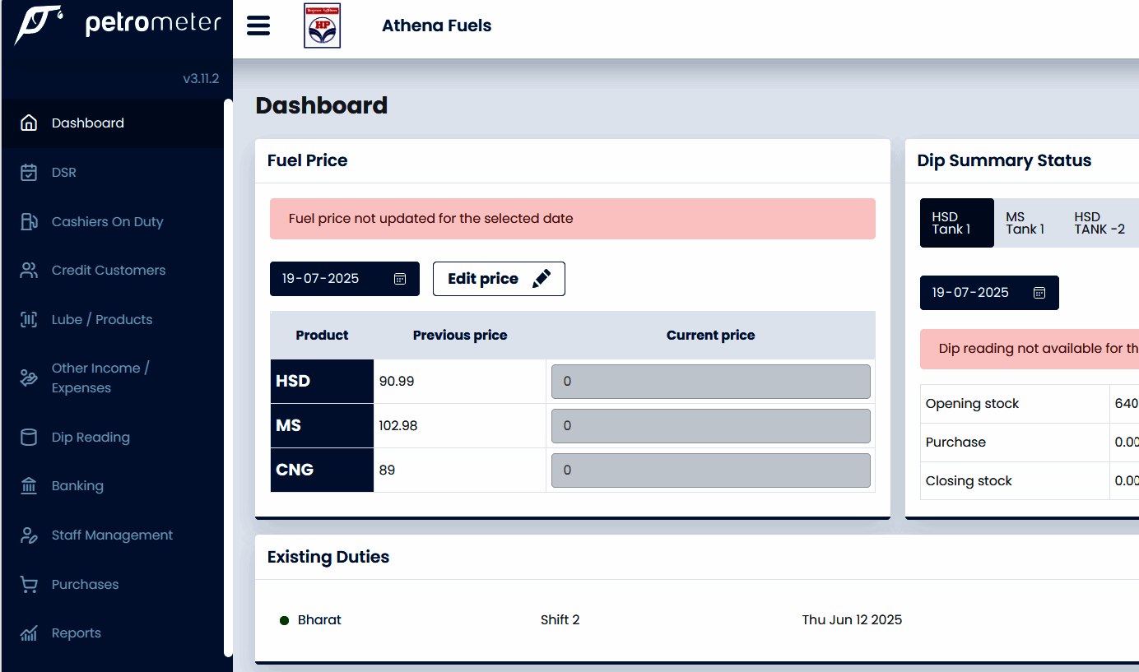1139x672 pixels.
Task: Select the HSD TANK -2 tab
Action: (x=1099, y=223)
